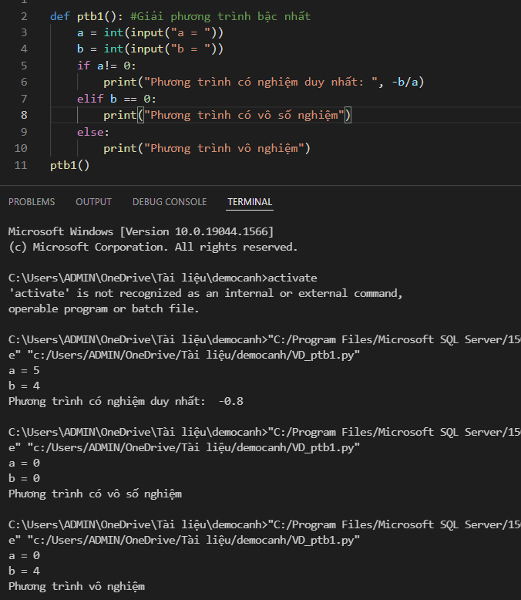Click line number 2 in the gutter
The height and width of the screenshot is (600, 521).
24,16
